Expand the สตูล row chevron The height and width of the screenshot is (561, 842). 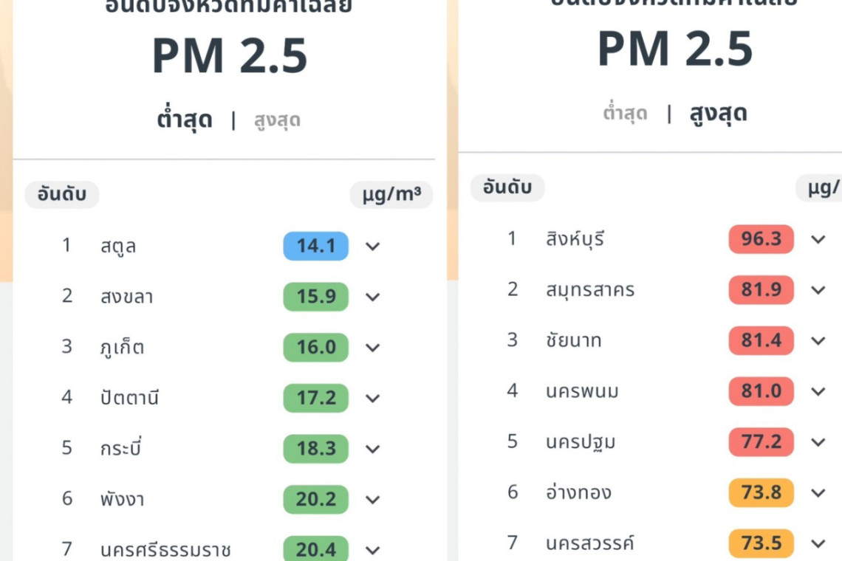(x=373, y=247)
